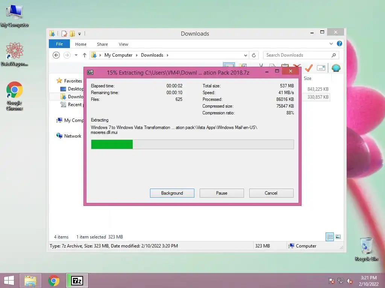Click folder icon in quick access toolbar
Viewport: 385px width, 288px height.
[x=52, y=33]
